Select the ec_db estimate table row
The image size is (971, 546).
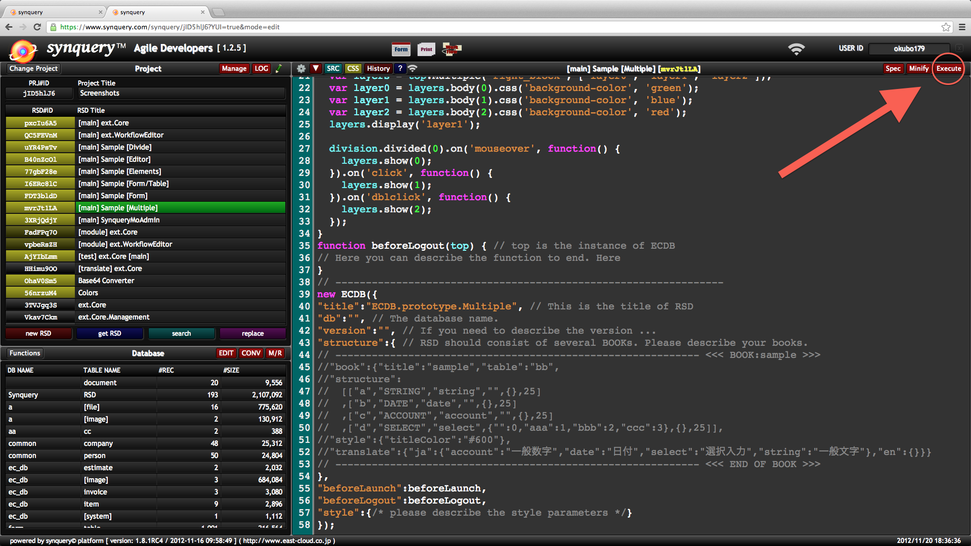point(146,468)
